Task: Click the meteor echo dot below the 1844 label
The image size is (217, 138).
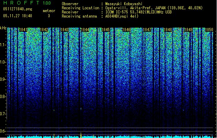Action: pyautogui.click(x=81, y=109)
